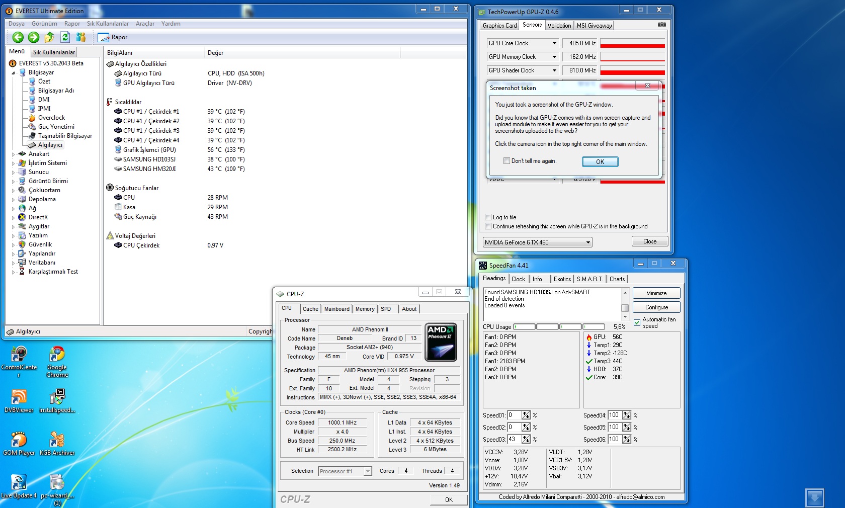Toggle Automatic fan speed in SpeedFan

(637, 322)
